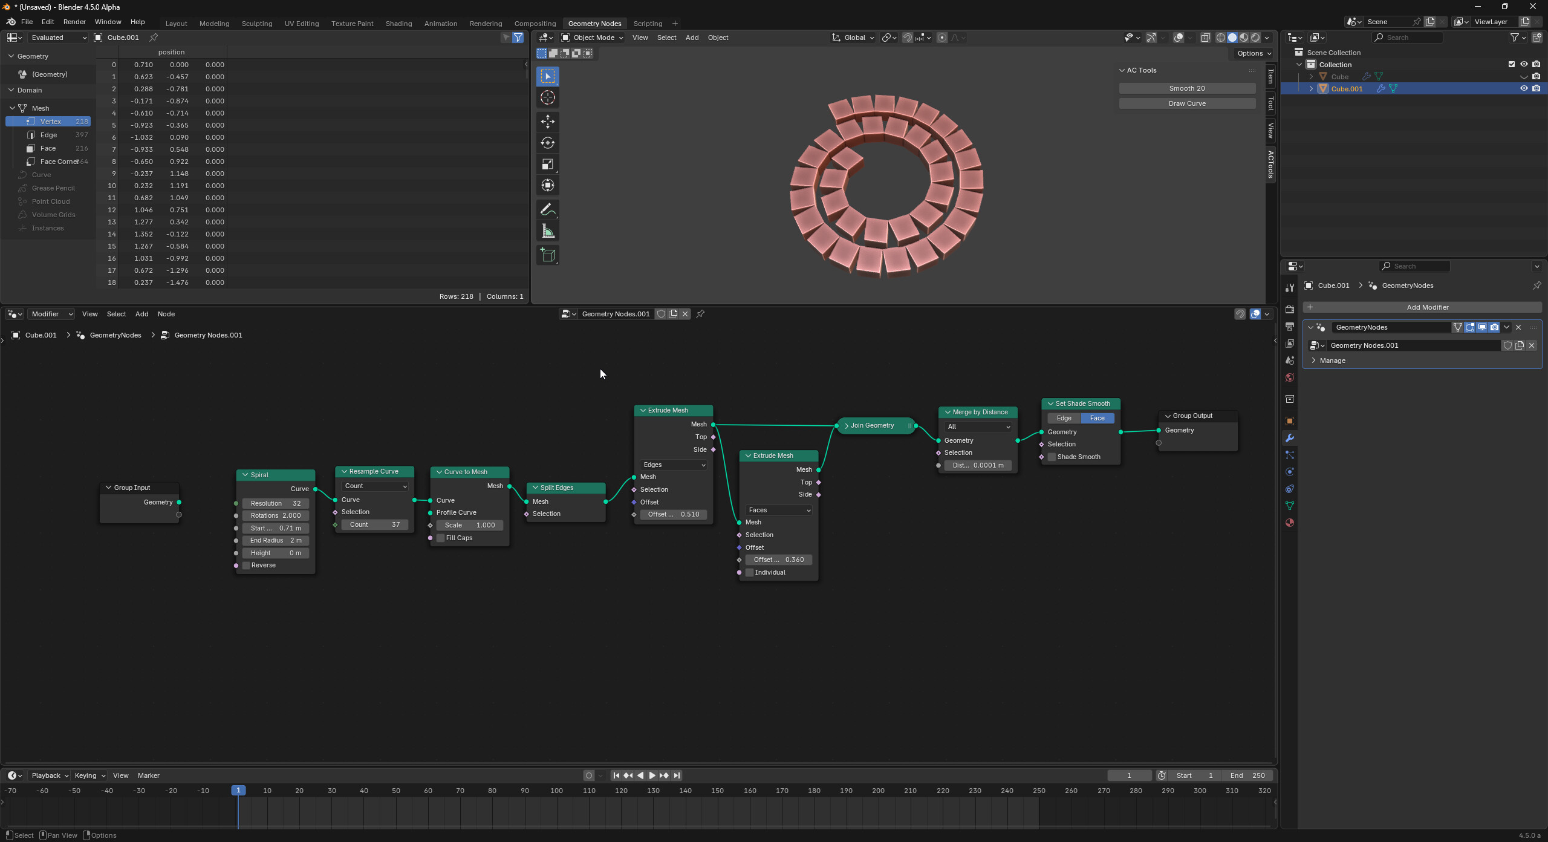Open the Shading workspace tab
Screen dimensions: 1548x842
coord(398,24)
